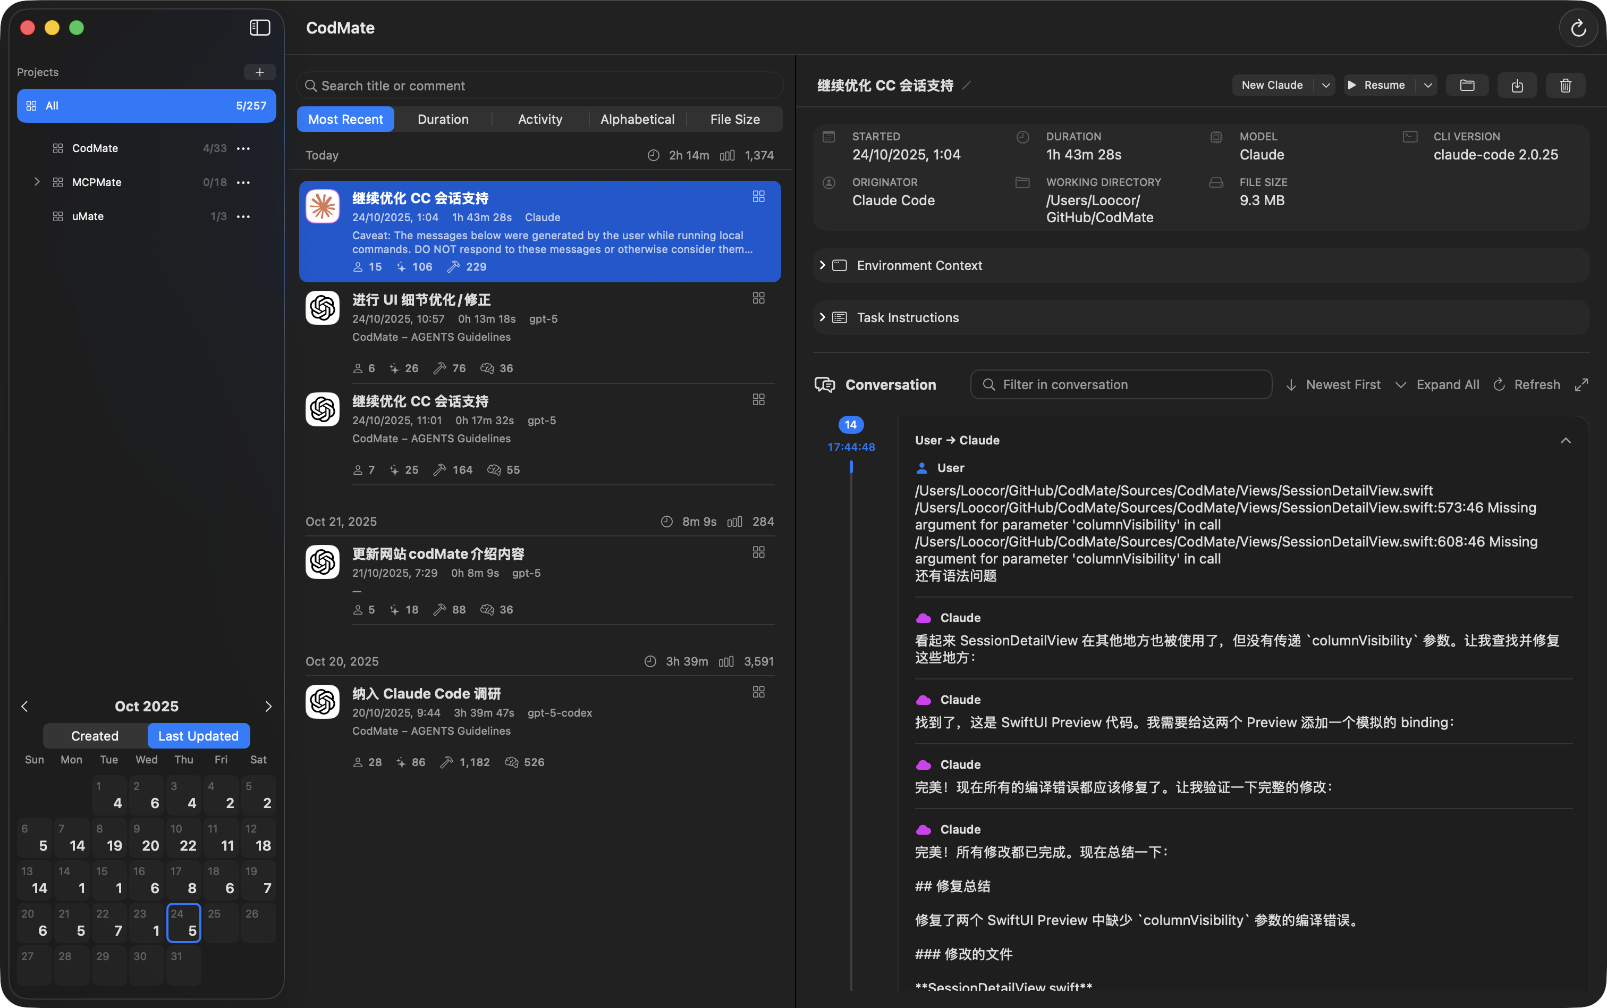1607x1008 pixels.
Task: Reload data using top-right refresh icon
Action: 1578,27
